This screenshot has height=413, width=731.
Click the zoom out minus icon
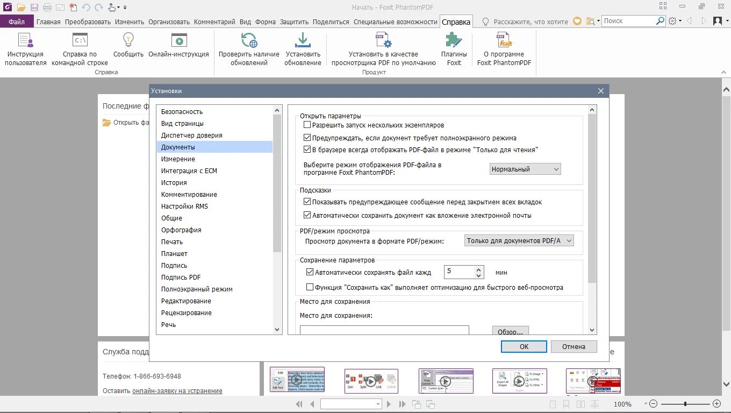(x=653, y=404)
